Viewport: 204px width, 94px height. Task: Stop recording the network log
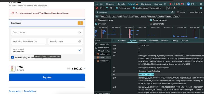(x=97, y=8)
